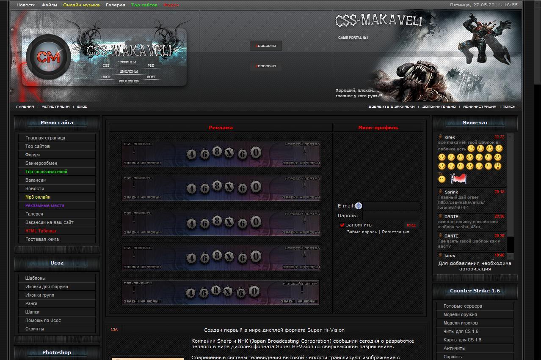This screenshot has height=360, width=541.
Task: Click Вход in the bar below the header
Action: pos(82,106)
